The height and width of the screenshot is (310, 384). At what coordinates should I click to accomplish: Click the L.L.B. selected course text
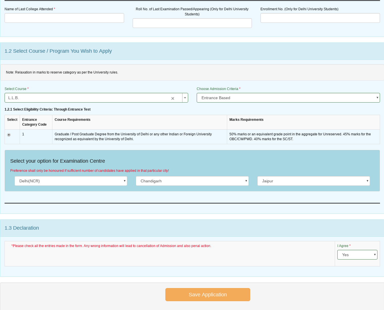[14, 98]
